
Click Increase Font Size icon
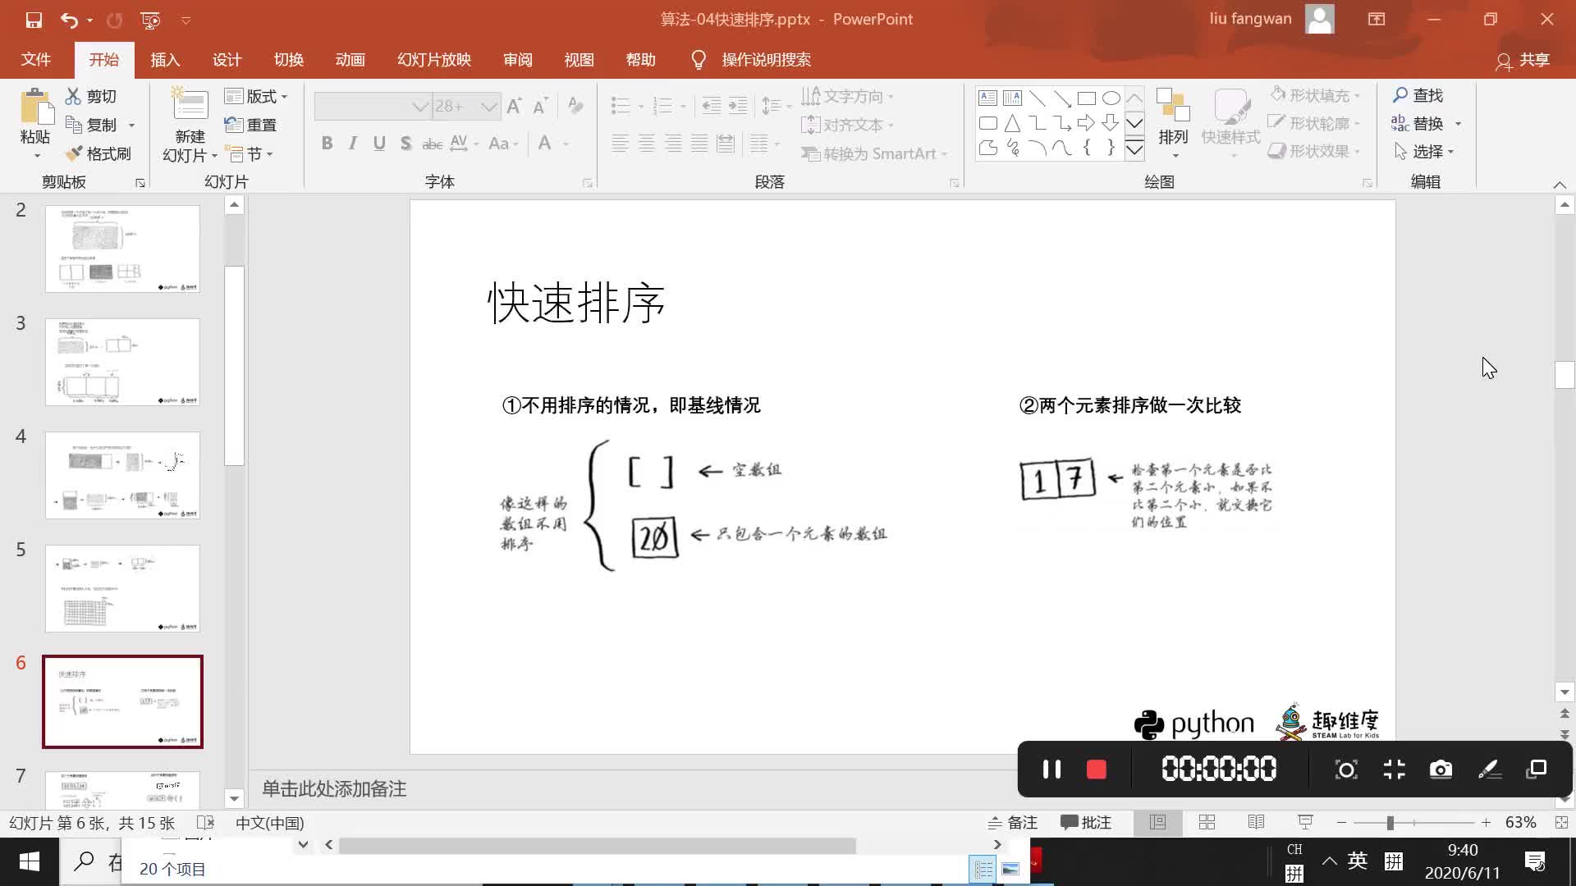(515, 106)
